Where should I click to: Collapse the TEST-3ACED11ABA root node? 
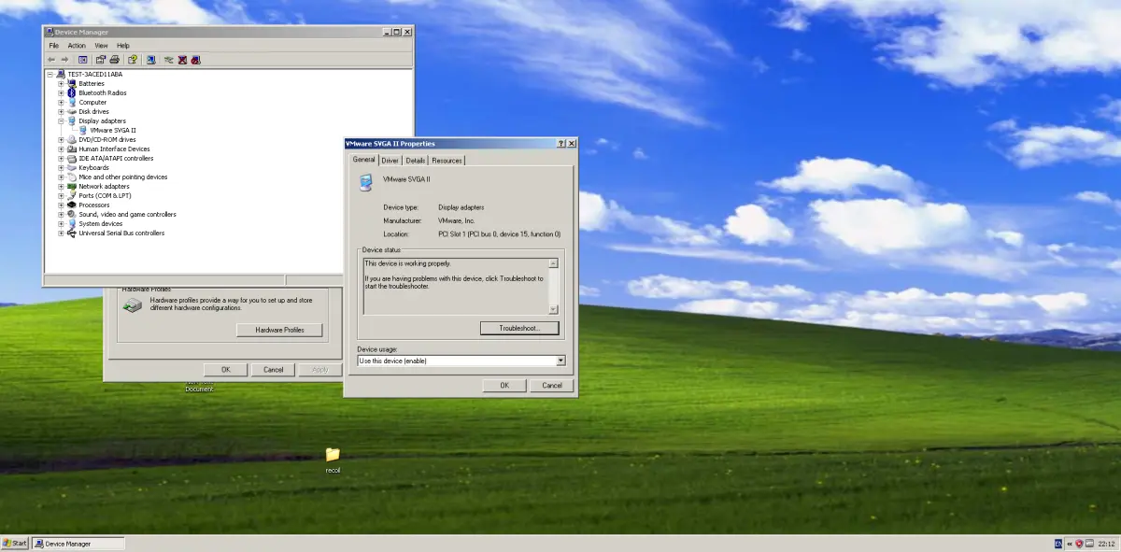tap(50, 74)
